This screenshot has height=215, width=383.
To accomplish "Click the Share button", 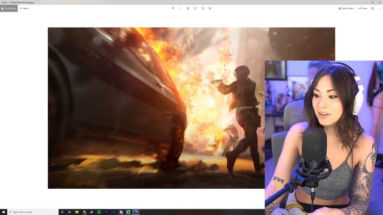I will pyautogui.click(x=363, y=8).
